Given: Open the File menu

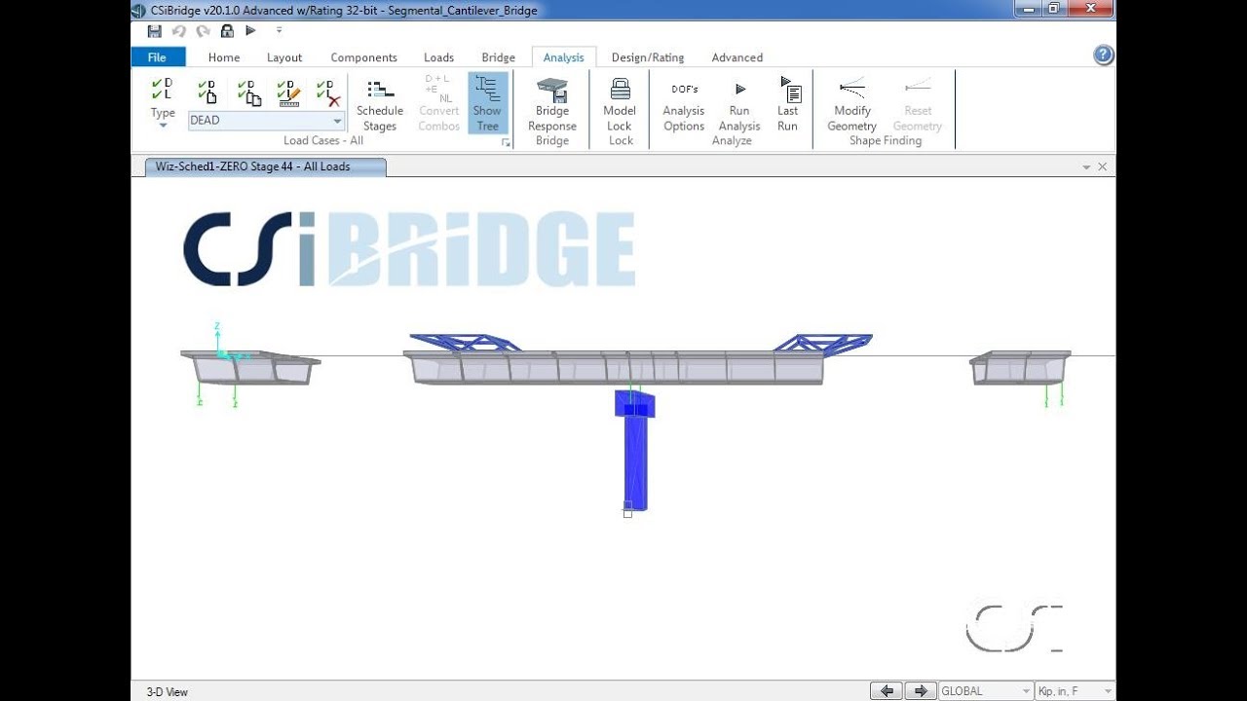Looking at the screenshot, I should pos(157,57).
